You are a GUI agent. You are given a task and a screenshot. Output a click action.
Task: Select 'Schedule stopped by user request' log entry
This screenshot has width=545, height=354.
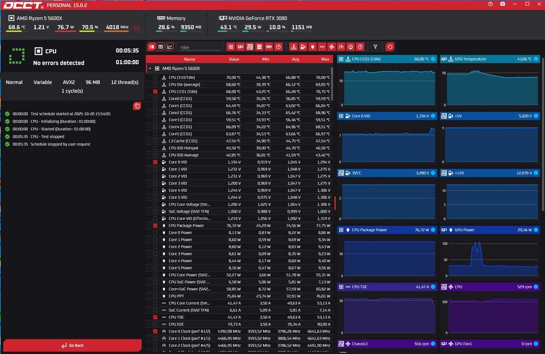[60, 144]
